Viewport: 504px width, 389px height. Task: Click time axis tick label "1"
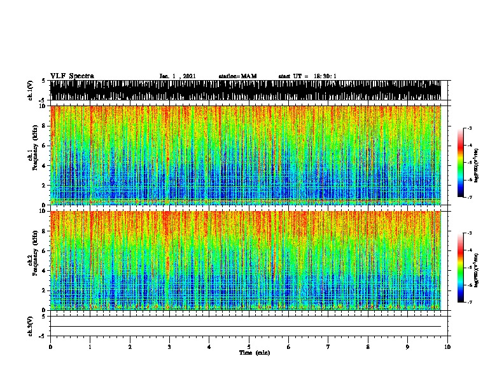point(90,347)
